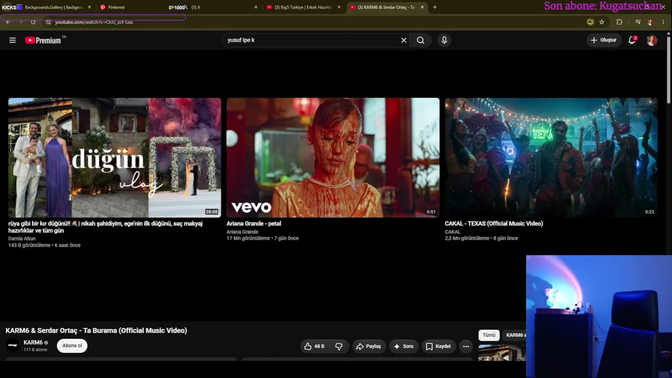This screenshot has height=378, width=672.
Task: Switch to the Pinterest tab
Action: click(135, 7)
